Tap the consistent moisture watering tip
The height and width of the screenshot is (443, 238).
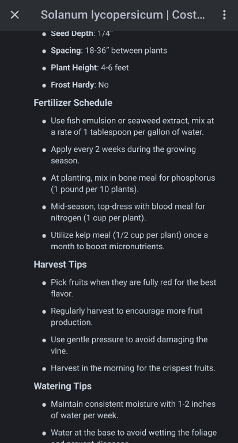click(x=133, y=410)
